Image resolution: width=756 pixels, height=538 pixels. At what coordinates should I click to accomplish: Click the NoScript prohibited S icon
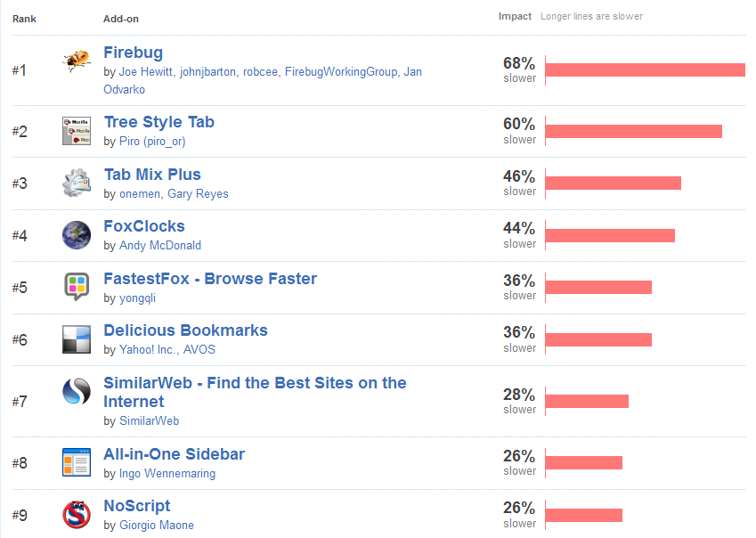click(77, 514)
